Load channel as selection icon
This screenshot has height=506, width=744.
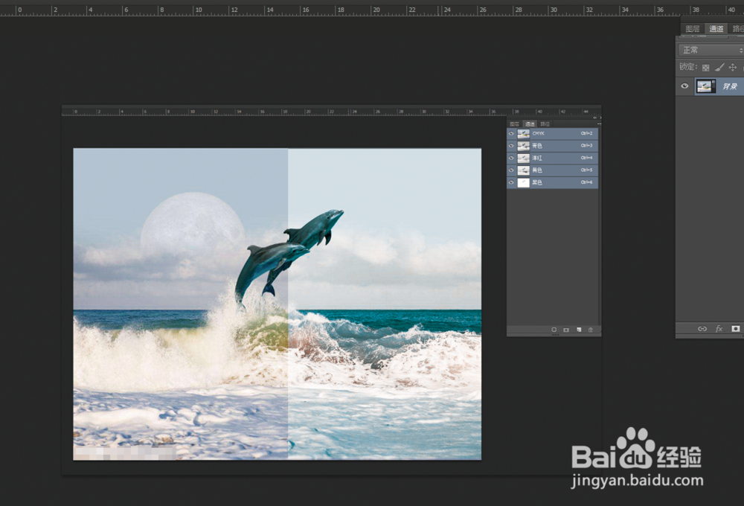pyautogui.click(x=554, y=330)
